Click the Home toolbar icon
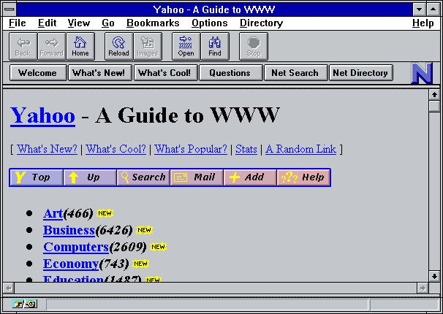Viewport: 443px width, 314px height. pyautogui.click(x=80, y=46)
